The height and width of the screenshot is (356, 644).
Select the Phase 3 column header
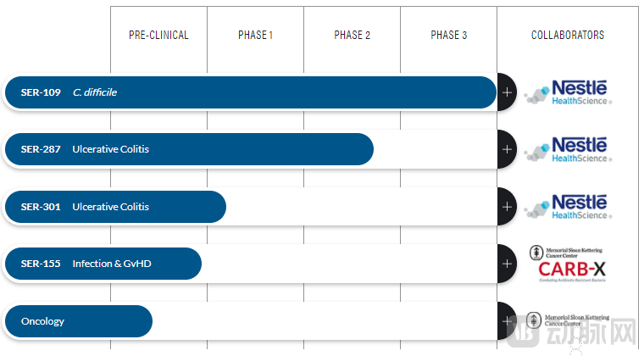coord(448,36)
